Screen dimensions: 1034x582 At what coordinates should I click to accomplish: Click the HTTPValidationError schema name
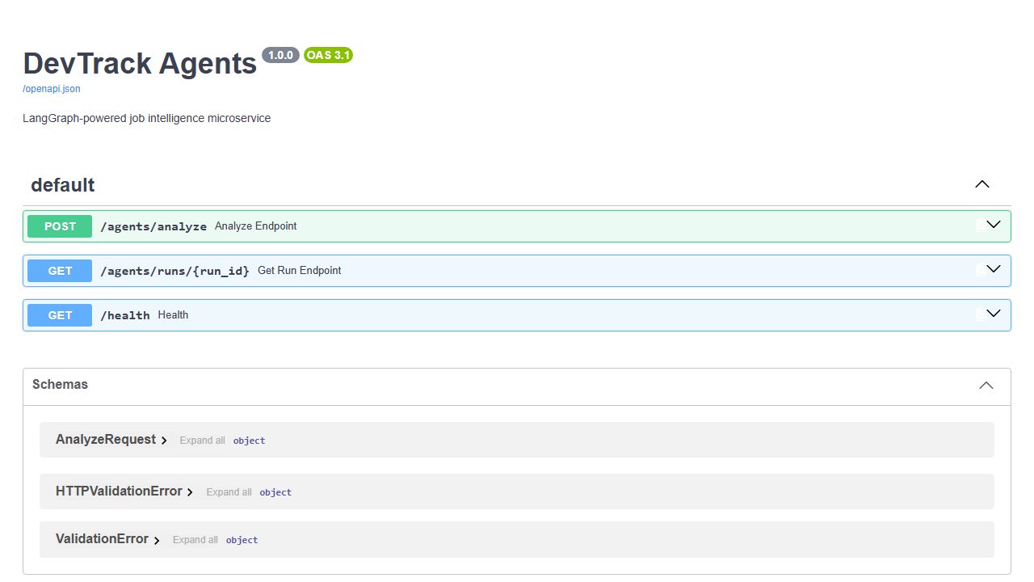[119, 491]
